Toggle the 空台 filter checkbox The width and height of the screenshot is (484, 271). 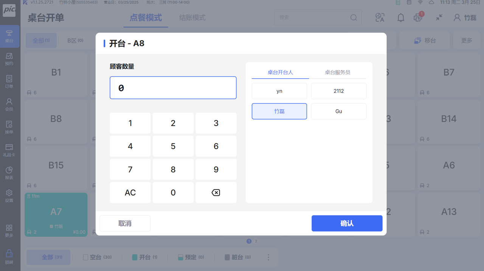(x=85, y=257)
